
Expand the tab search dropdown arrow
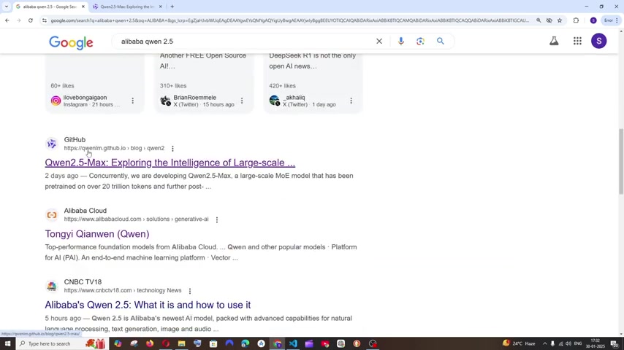[x=6, y=7]
